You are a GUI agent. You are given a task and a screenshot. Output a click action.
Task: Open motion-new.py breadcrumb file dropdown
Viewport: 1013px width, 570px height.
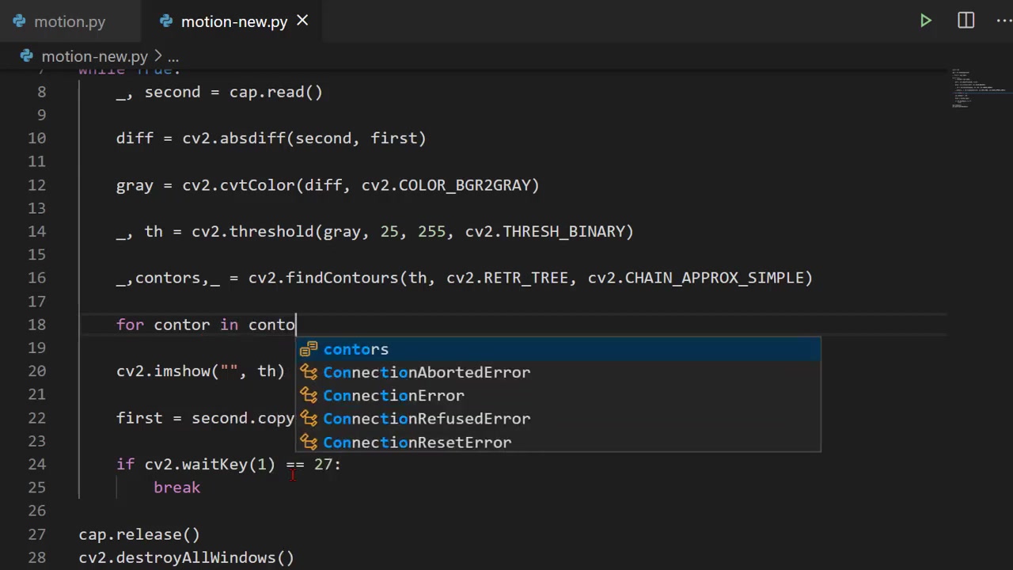tap(94, 57)
